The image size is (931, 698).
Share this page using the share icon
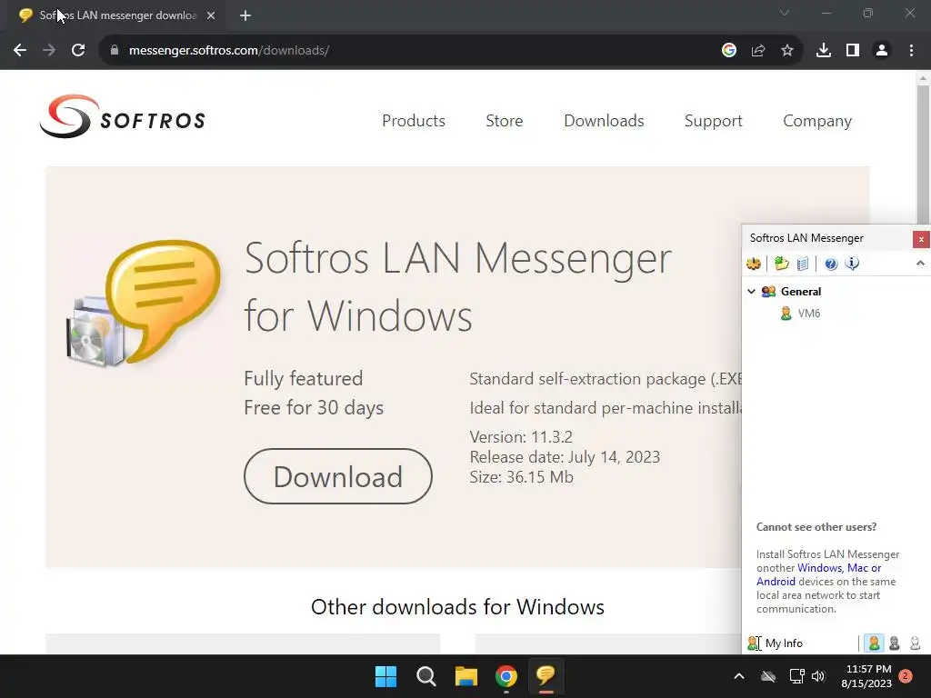point(758,51)
